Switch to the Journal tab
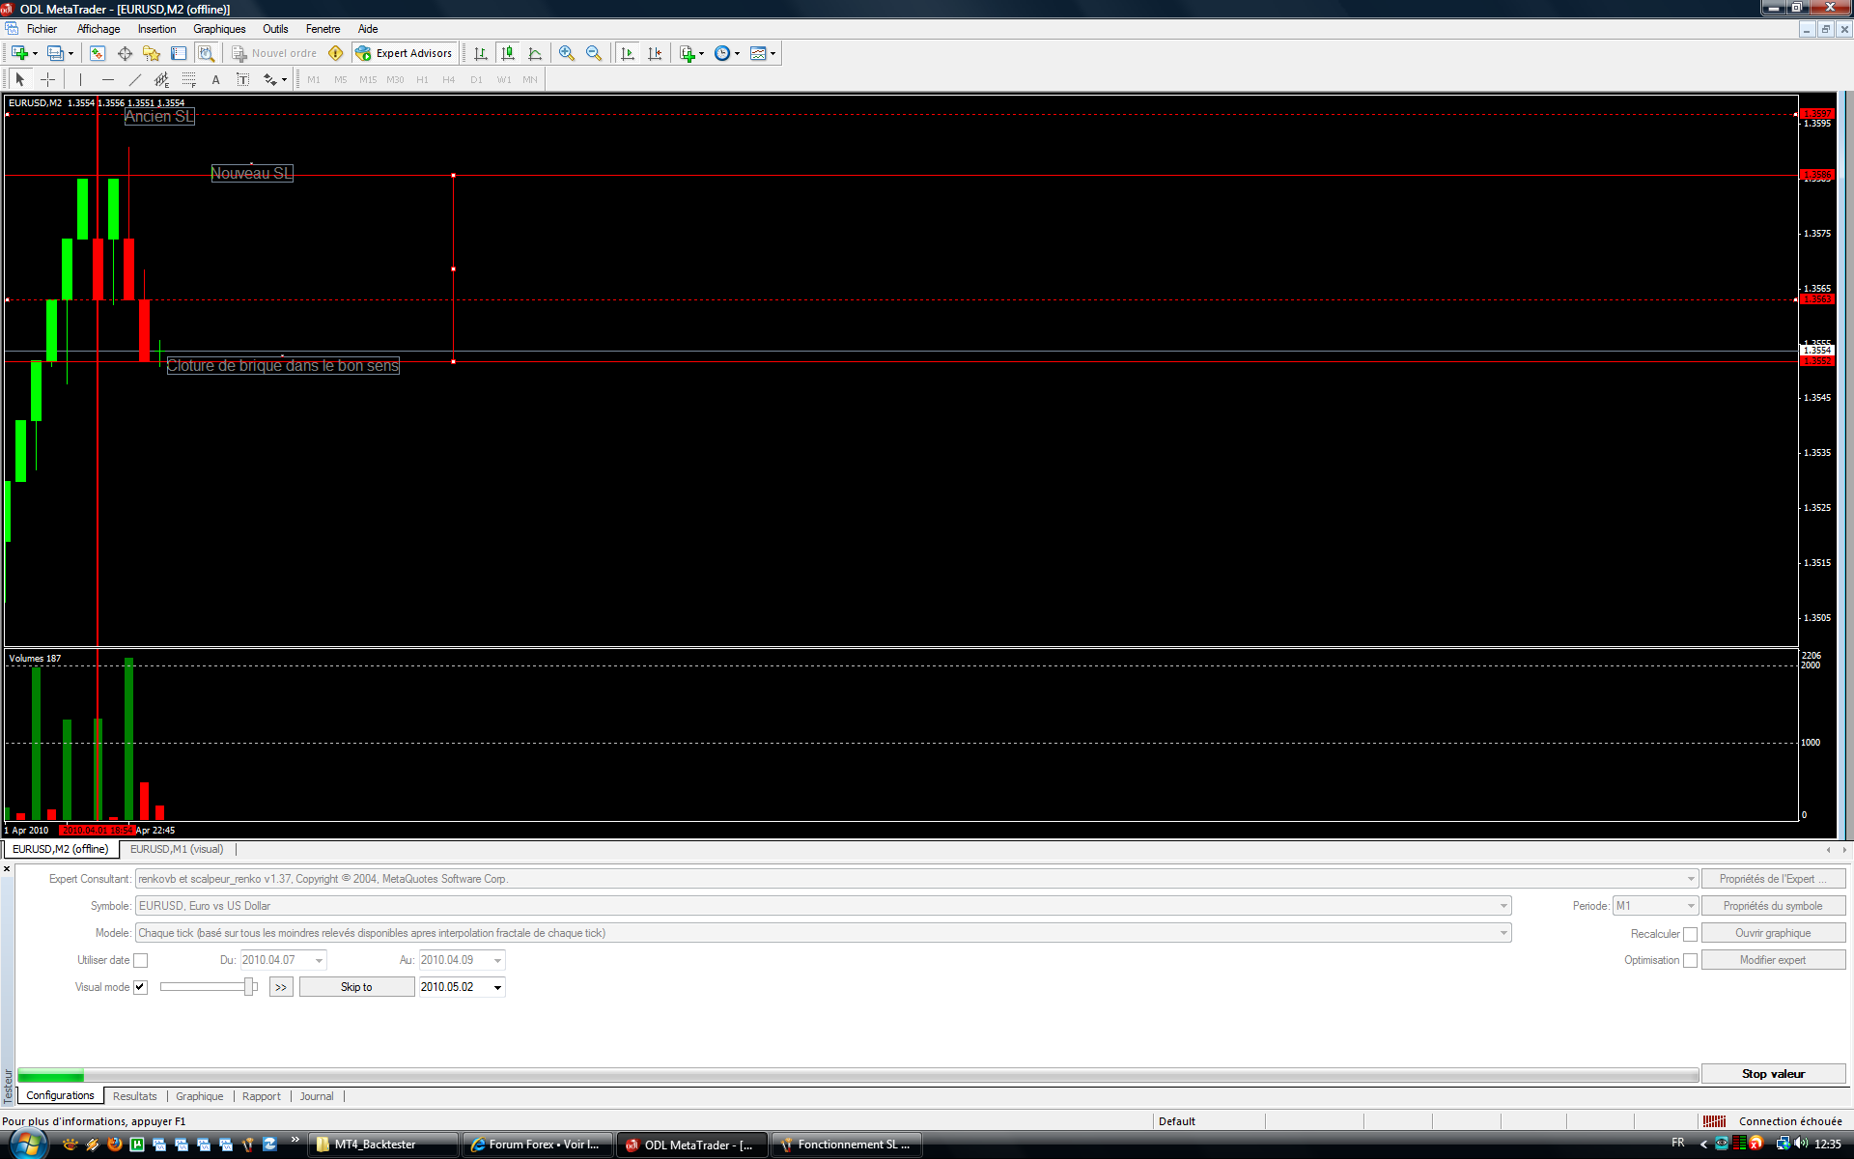 316,1096
